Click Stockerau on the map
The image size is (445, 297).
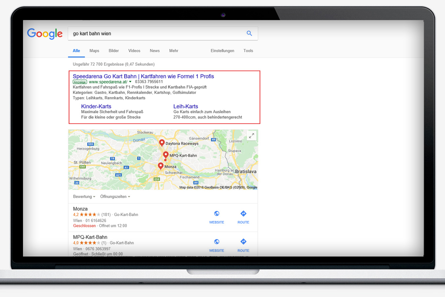click(x=145, y=132)
